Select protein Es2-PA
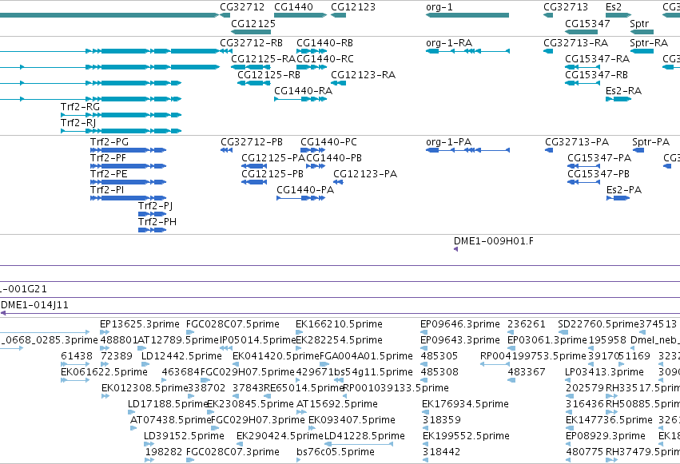Viewport: 680px width, 464px height. (624, 190)
